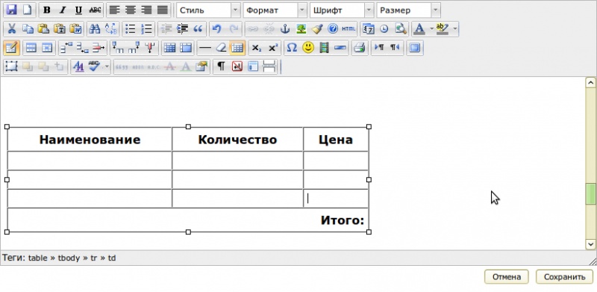Toggle strikethrough formatting
Viewport: 597px width, 292px height.
95,10
